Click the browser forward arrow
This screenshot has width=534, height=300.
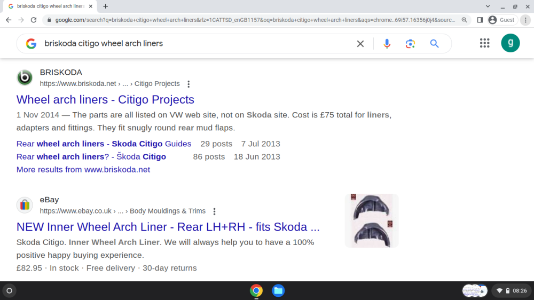(21, 20)
